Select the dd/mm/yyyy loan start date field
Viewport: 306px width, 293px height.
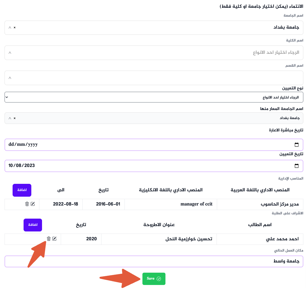[x=107, y=144]
